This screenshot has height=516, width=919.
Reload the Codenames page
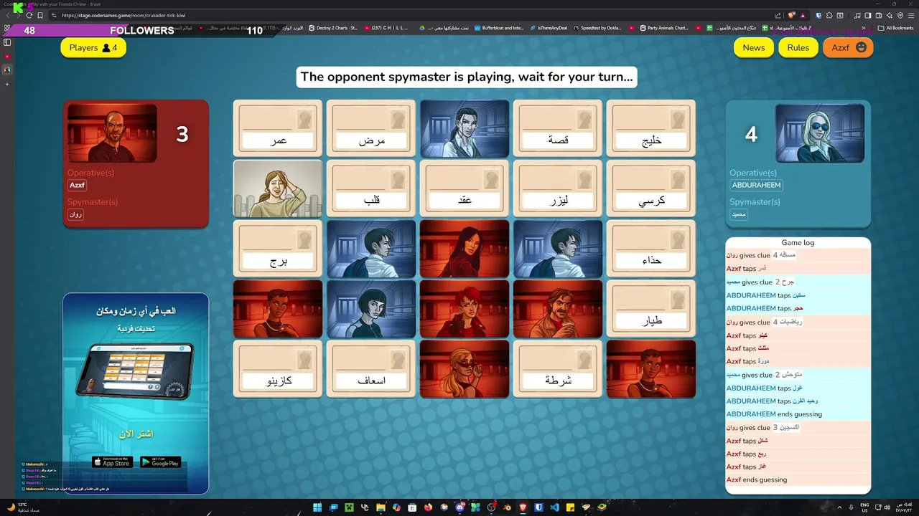tap(29, 15)
